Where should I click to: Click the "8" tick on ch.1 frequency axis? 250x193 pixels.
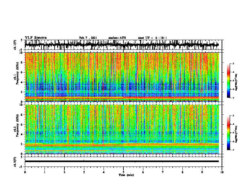pyautogui.click(x=22, y=62)
